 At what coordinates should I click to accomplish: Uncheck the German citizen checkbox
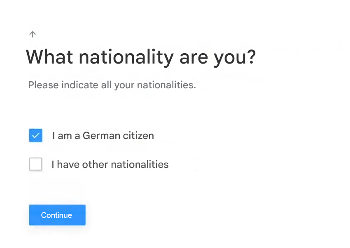pyautogui.click(x=36, y=135)
